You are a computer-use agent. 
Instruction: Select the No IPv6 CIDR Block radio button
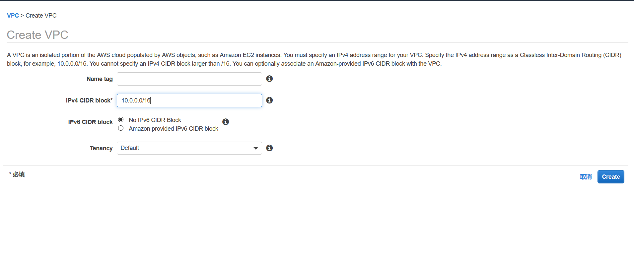(121, 119)
